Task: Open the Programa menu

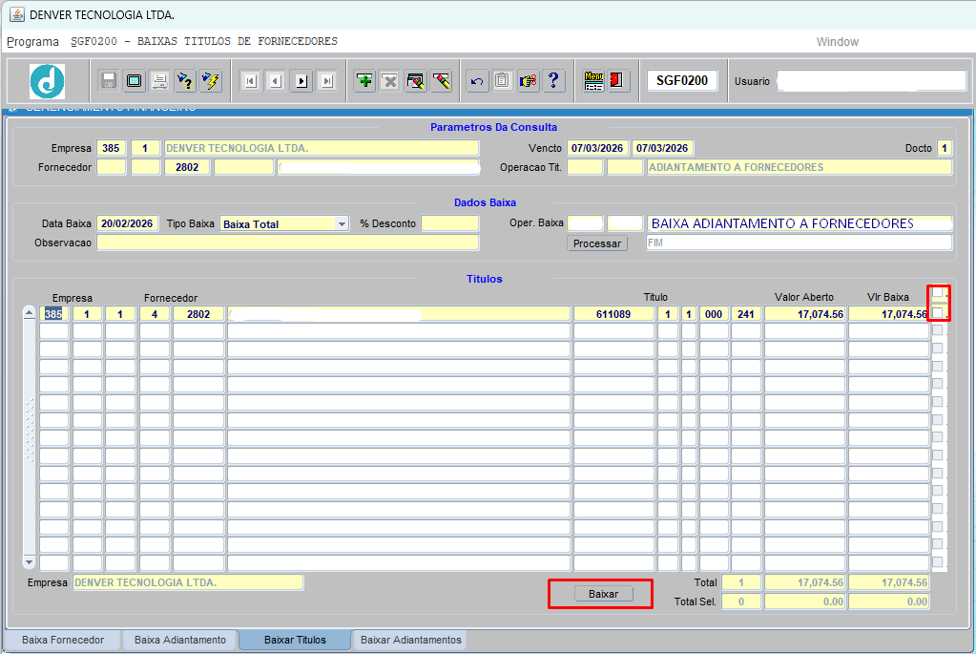Action: (x=32, y=42)
